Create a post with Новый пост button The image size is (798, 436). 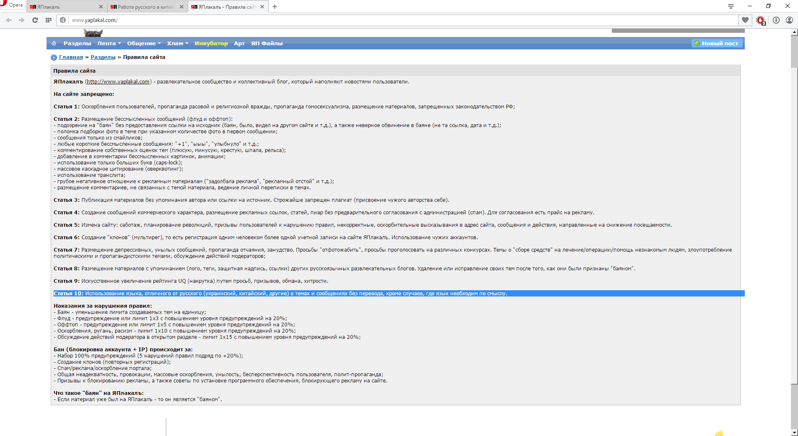[x=717, y=43]
